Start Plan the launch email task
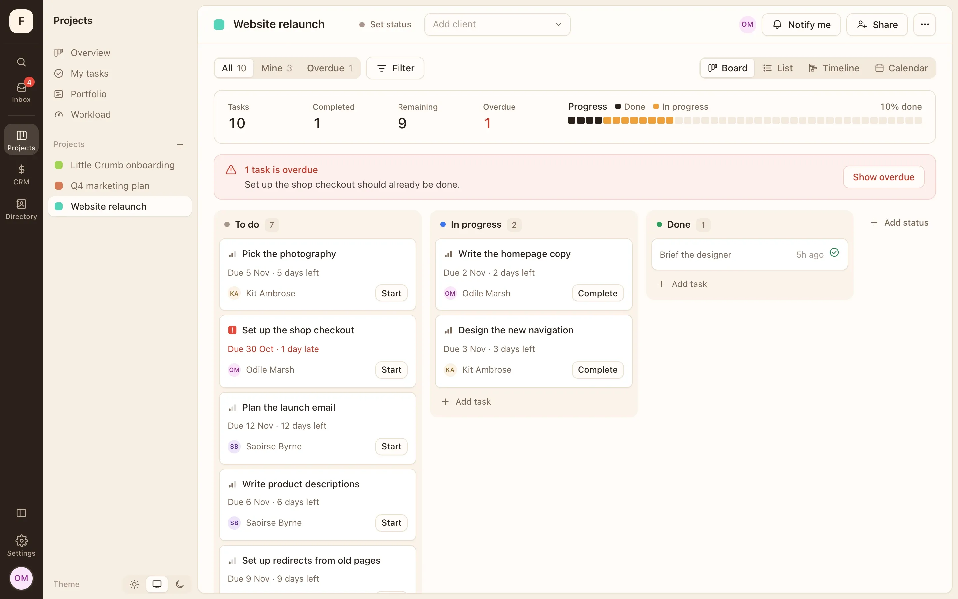 coord(391,447)
